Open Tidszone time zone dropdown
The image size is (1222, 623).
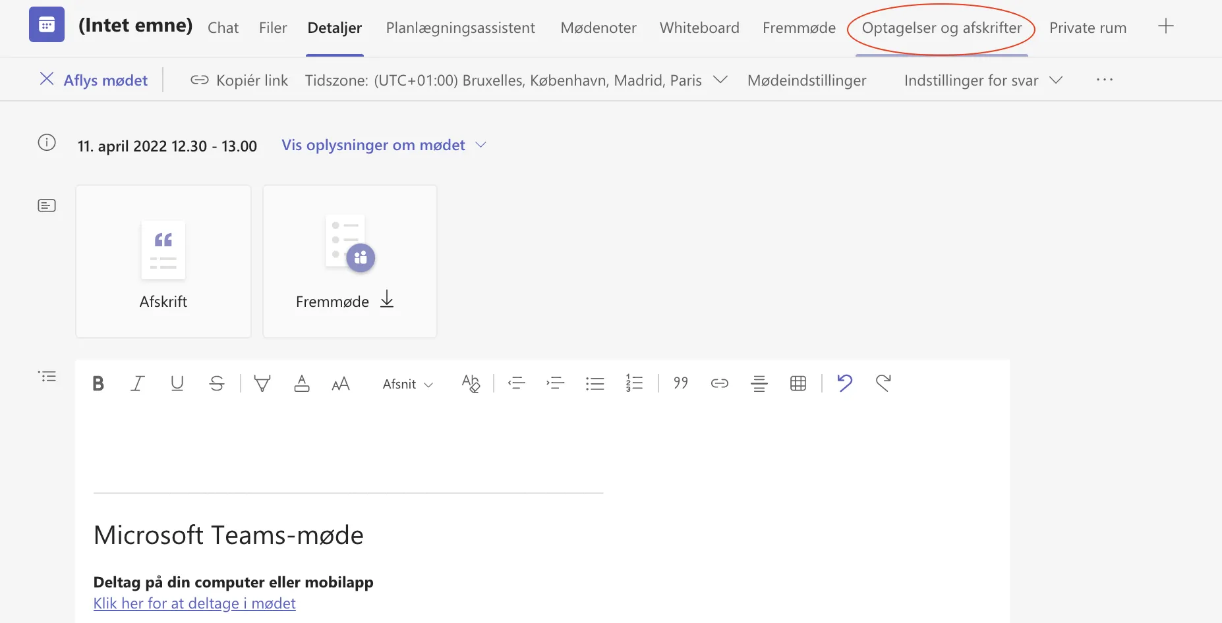pyautogui.click(x=517, y=80)
